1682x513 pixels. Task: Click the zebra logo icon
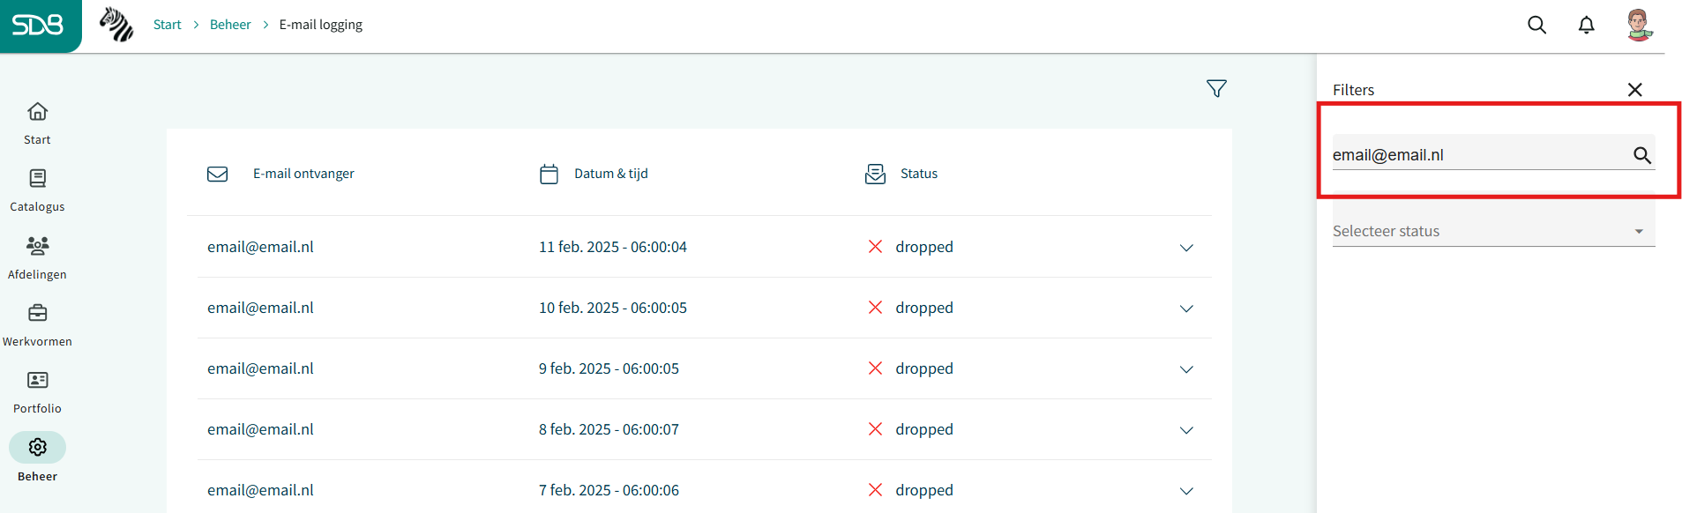pyautogui.click(x=116, y=25)
